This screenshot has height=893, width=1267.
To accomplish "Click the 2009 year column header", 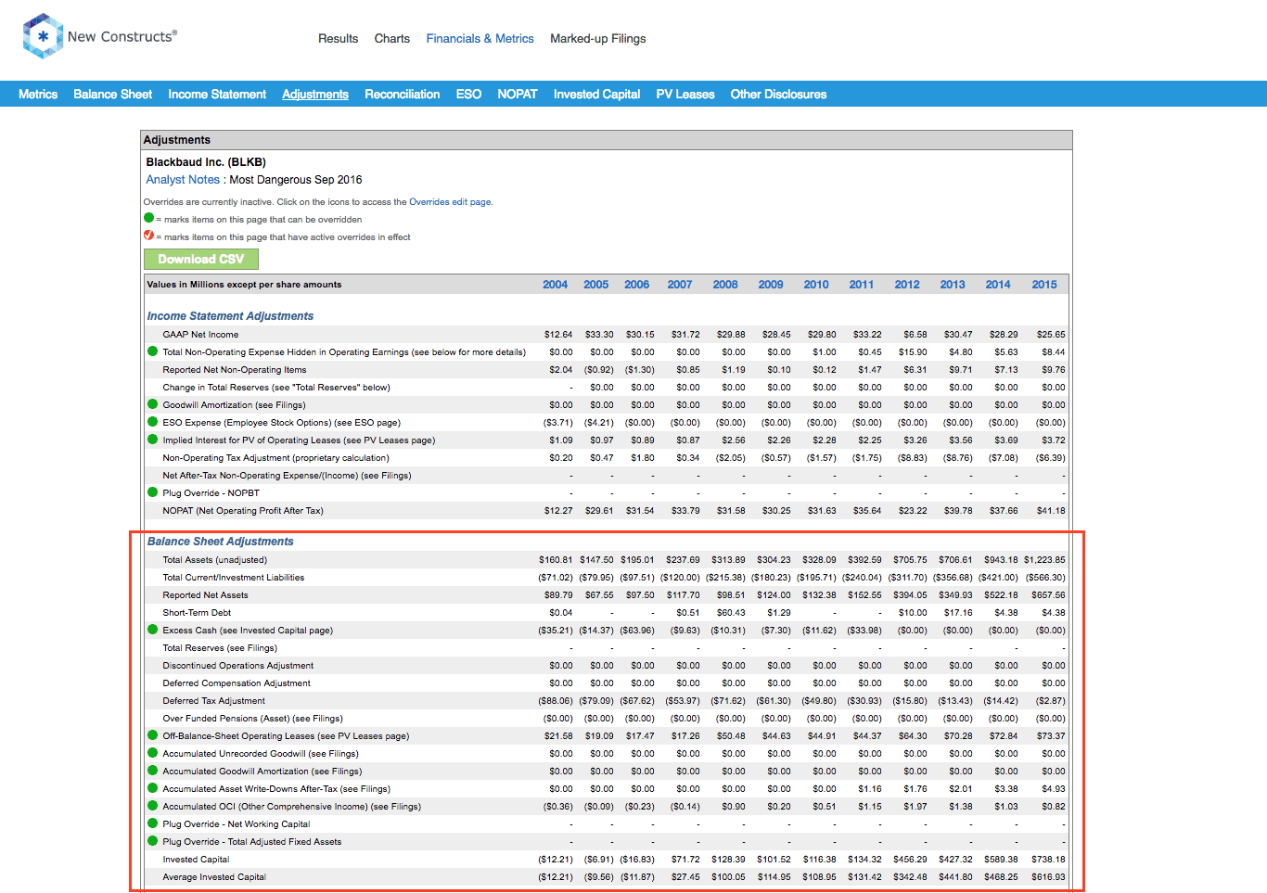I will (x=771, y=285).
